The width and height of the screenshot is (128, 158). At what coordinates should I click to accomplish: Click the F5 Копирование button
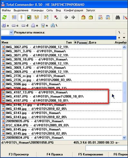[91, 154]
